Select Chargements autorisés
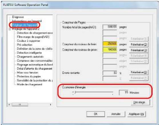The height and width of the screenshot is (125, 159). click(30, 57)
